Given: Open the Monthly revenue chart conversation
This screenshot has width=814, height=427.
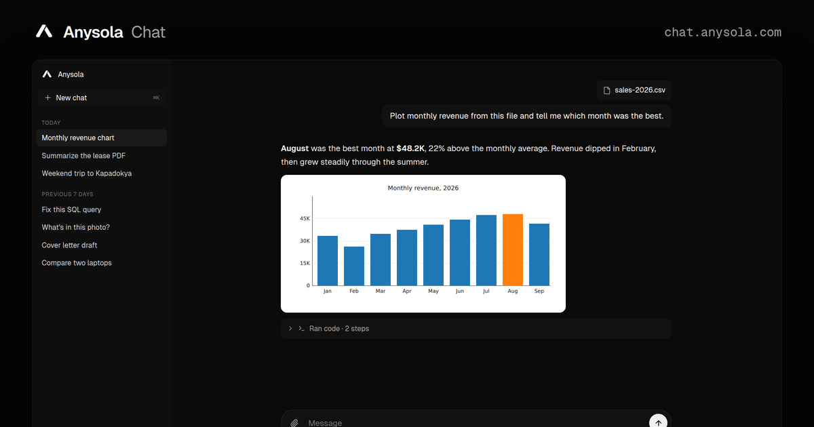Looking at the screenshot, I should (x=102, y=138).
